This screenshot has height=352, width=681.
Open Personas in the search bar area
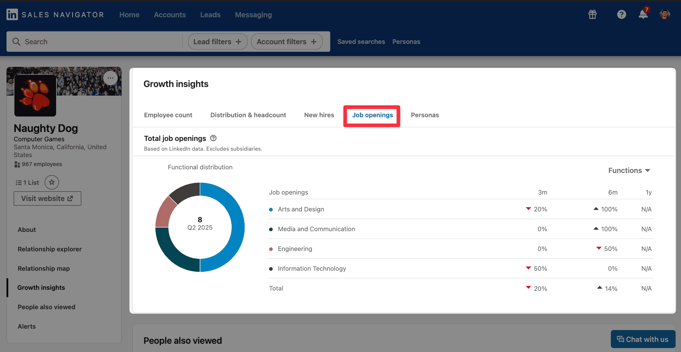406,42
